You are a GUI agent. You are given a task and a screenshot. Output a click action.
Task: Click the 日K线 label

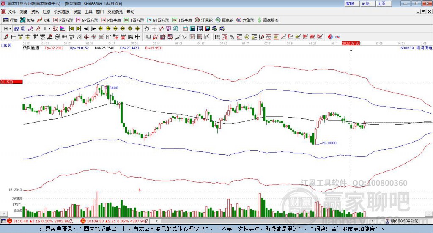pos(6,46)
